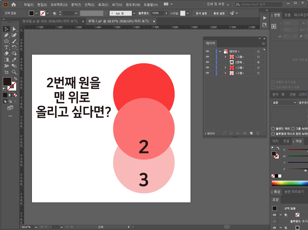Select the Pen tool

(x=6, y=35)
